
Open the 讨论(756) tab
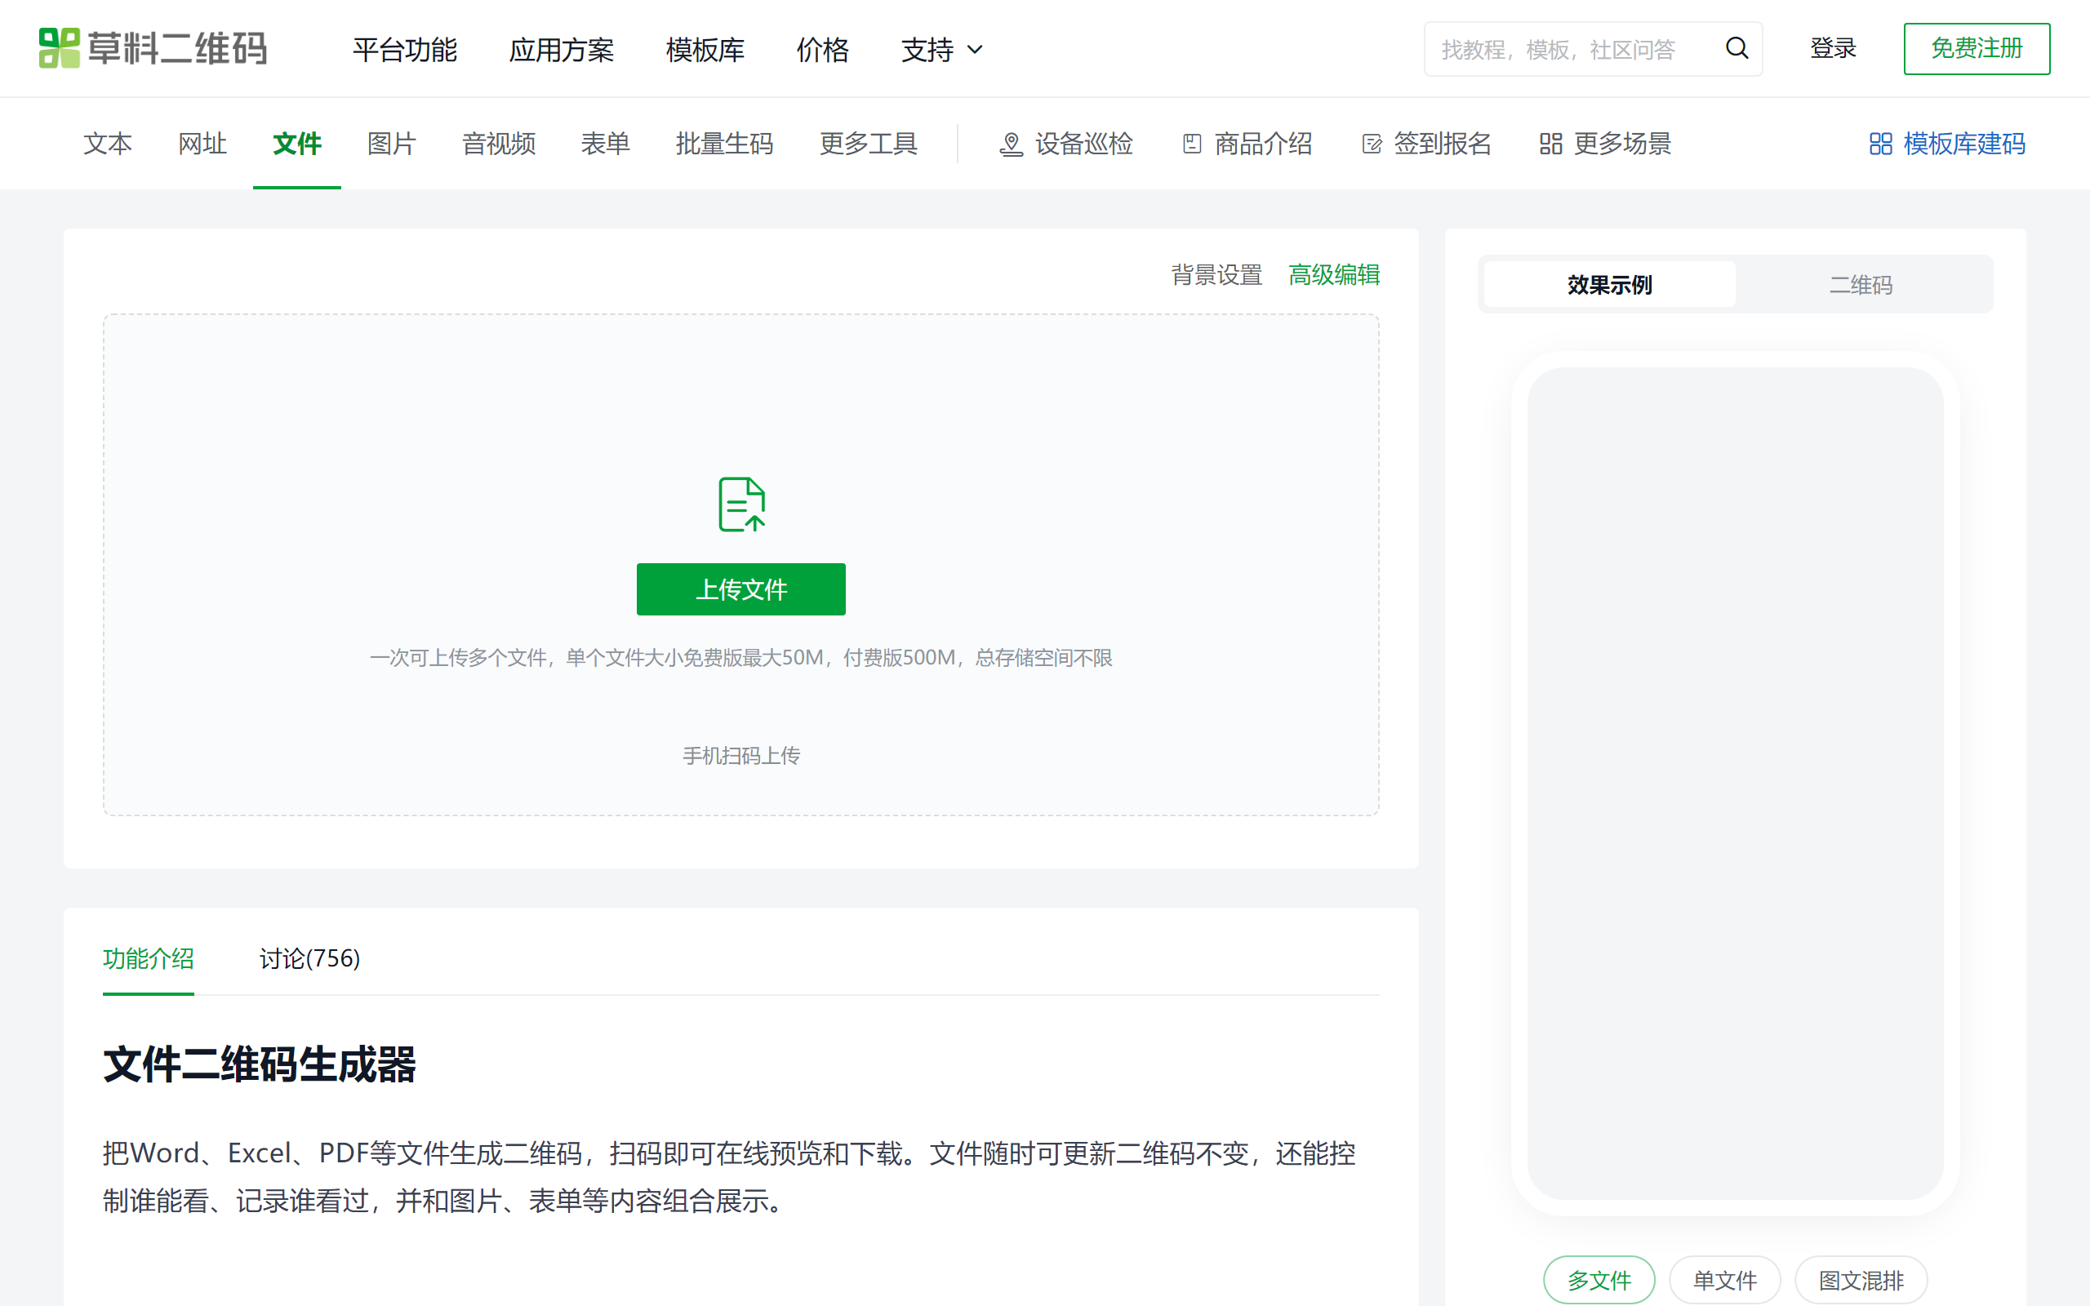click(310, 959)
